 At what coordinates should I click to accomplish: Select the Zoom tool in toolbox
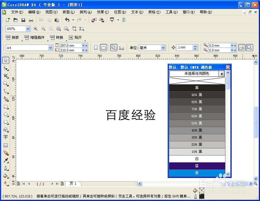[x=6, y=84]
